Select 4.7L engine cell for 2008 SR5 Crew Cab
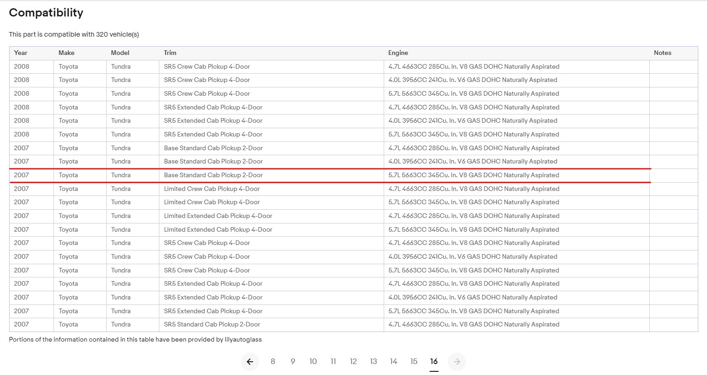 (517, 67)
